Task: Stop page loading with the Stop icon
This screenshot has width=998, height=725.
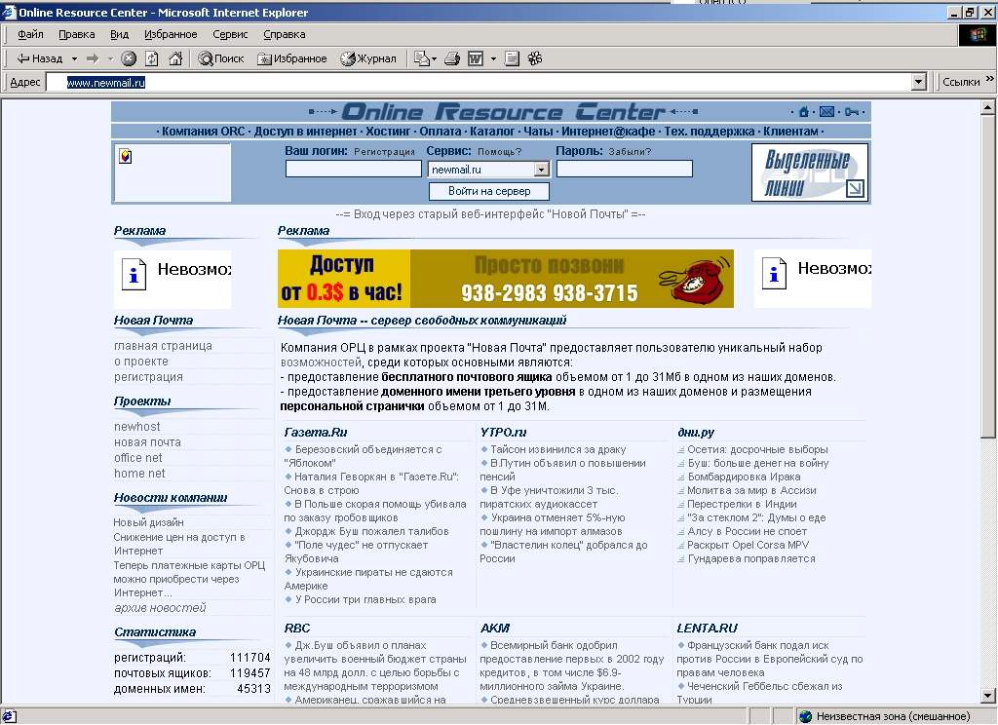Action: point(129,58)
